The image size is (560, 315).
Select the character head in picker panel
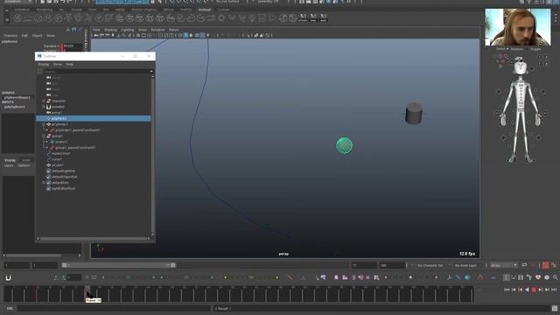coord(520,67)
